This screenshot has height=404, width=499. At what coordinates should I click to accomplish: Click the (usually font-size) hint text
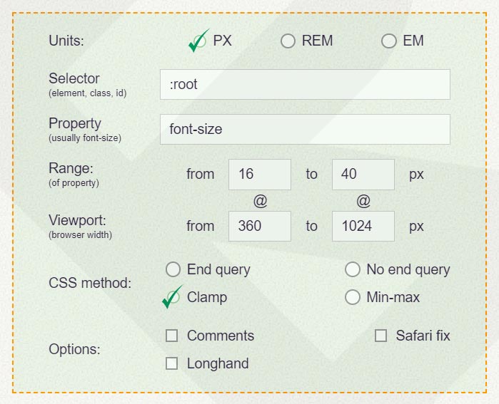tap(85, 138)
